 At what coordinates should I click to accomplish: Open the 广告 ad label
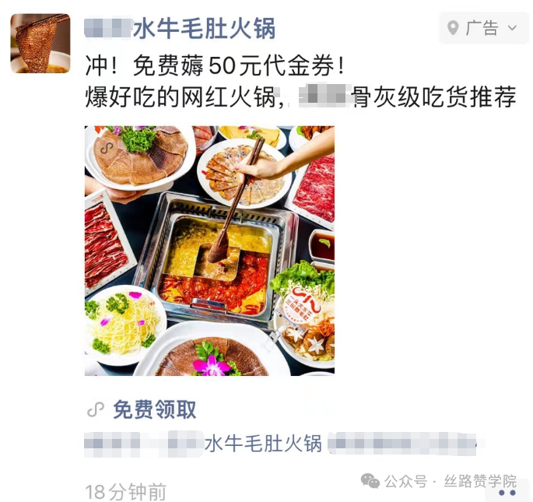482,28
